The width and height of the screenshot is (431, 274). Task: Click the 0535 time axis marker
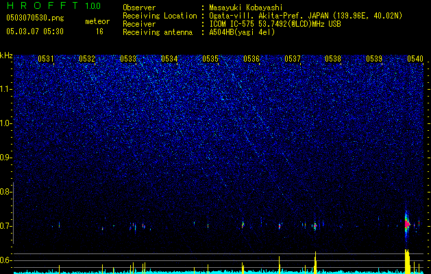pyautogui.click(x=210, y=59)
